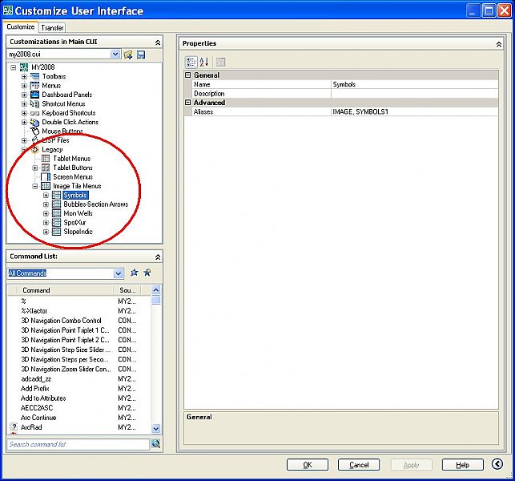Click the create new command star icon
The width and height of the screenshot is (515, 481).
[x=147, y=273]
